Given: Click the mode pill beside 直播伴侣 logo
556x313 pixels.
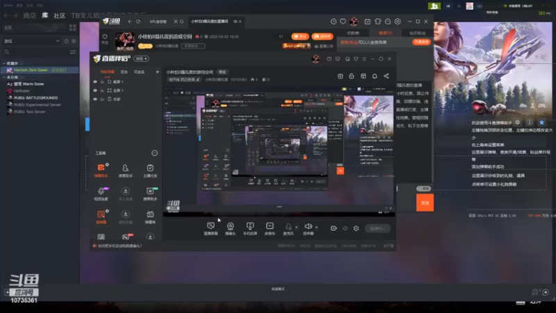Looking at the screenshot, I should pyautogui.click(x=141, y=58).
